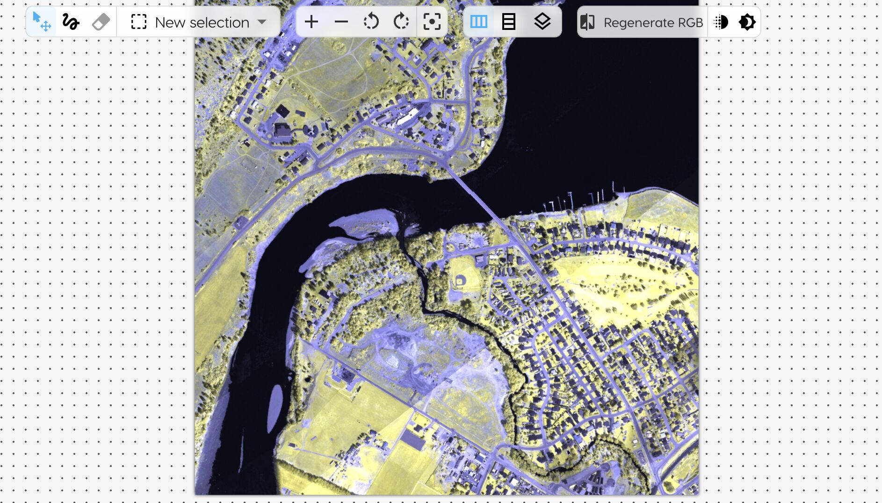Viewport: 882px width, 503px height.
Task: Zoom out using the minus icon
Action: (x=341, y=22)
